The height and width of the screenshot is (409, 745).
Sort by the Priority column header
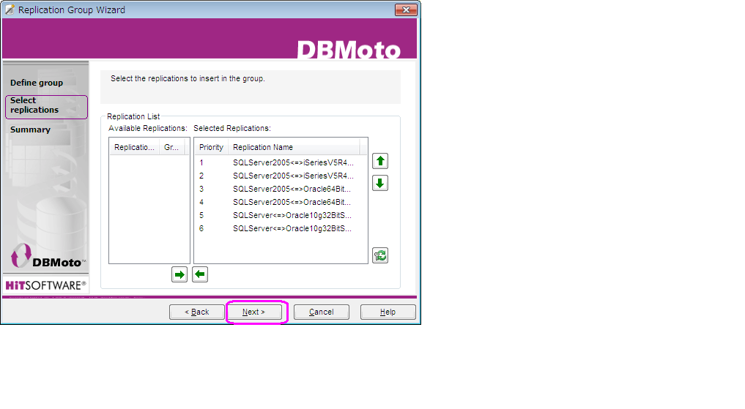(211, 147)
